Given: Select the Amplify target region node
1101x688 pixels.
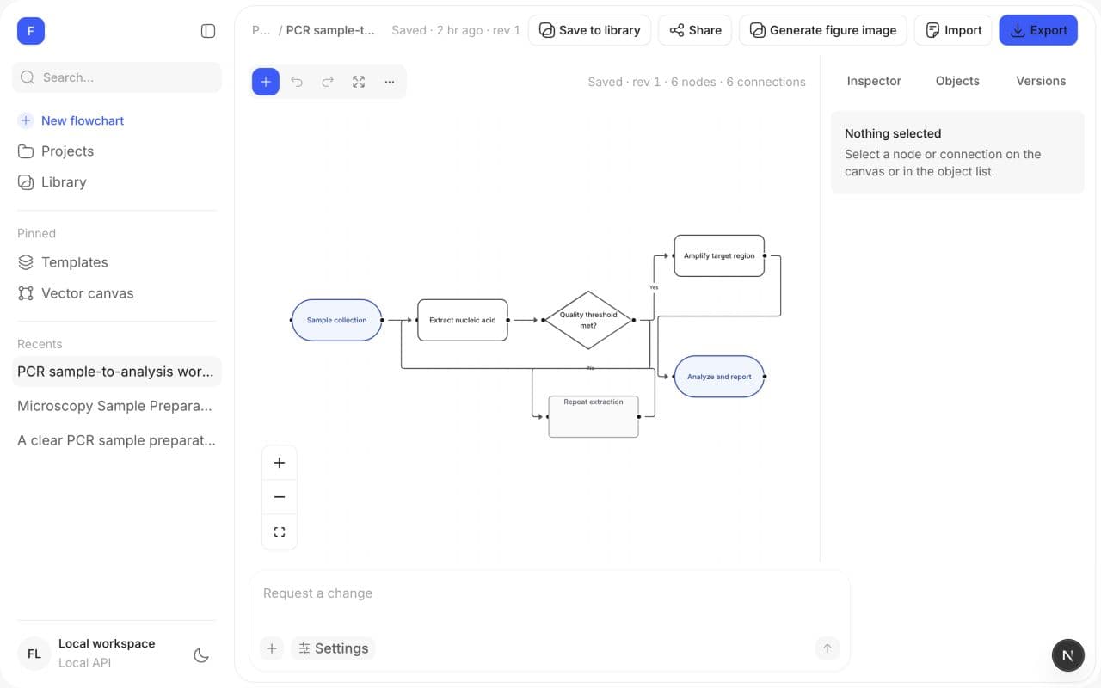Looking at the screenshot, I should coord(719,255).
